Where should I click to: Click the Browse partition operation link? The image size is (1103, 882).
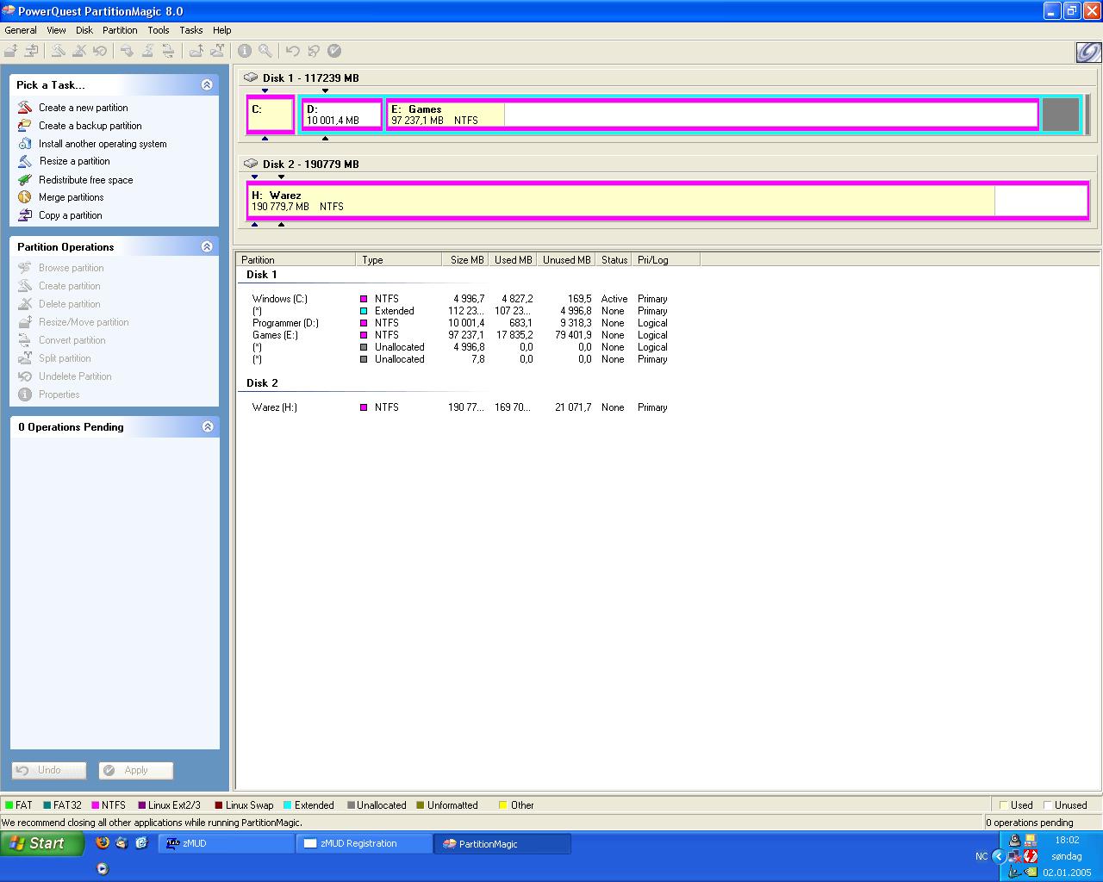click(x=71, y=268)
